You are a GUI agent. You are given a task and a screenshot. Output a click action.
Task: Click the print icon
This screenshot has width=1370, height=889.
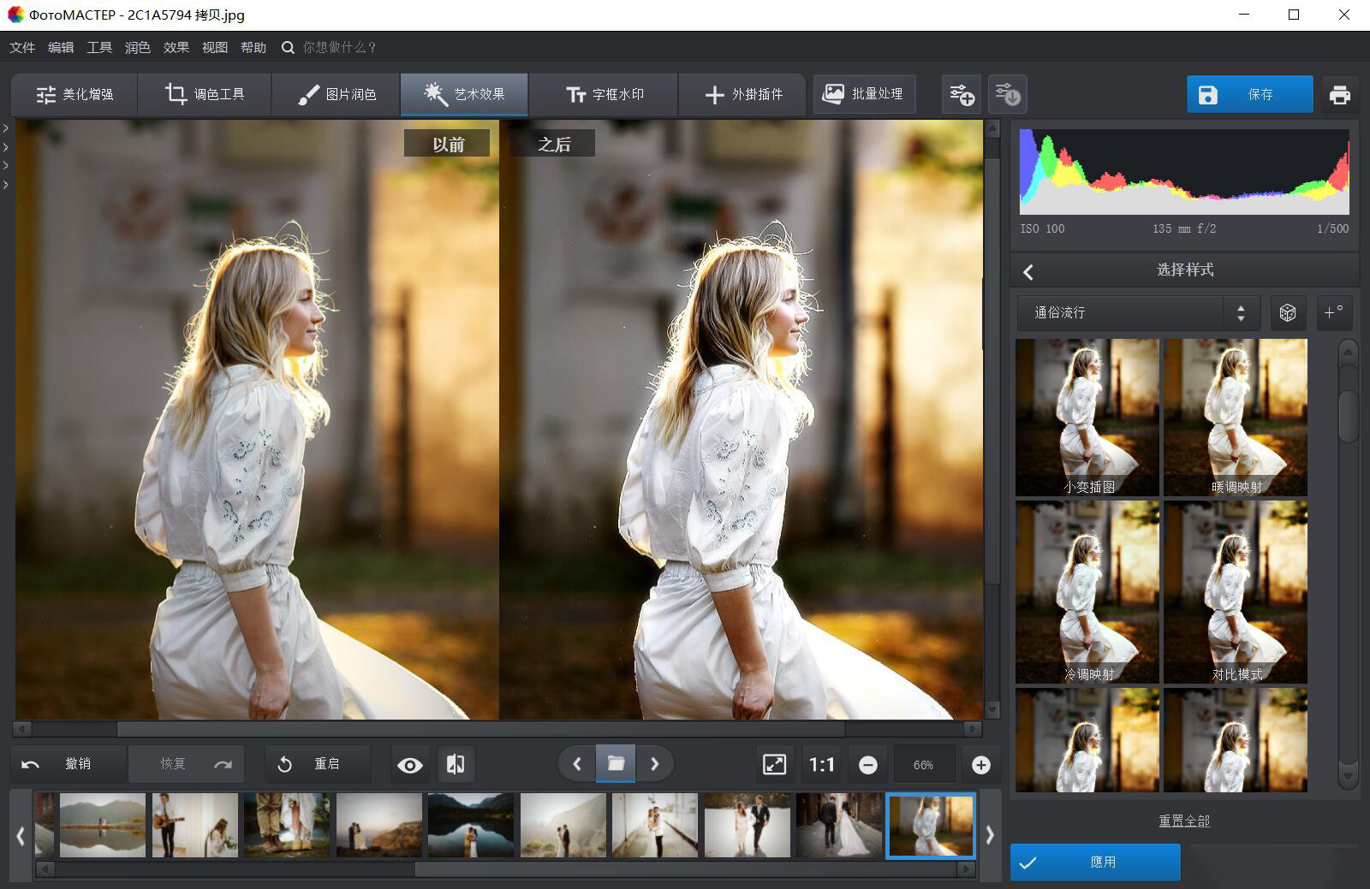(x=1340, y=94)
